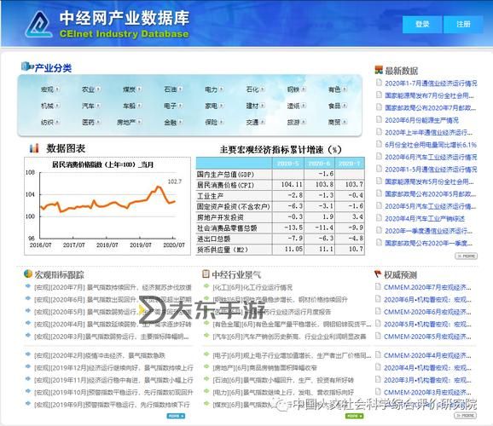493x426 pixels.
Task: Click green bullet beside [房地产][6月] entry
Action: [x=206, y=366]
